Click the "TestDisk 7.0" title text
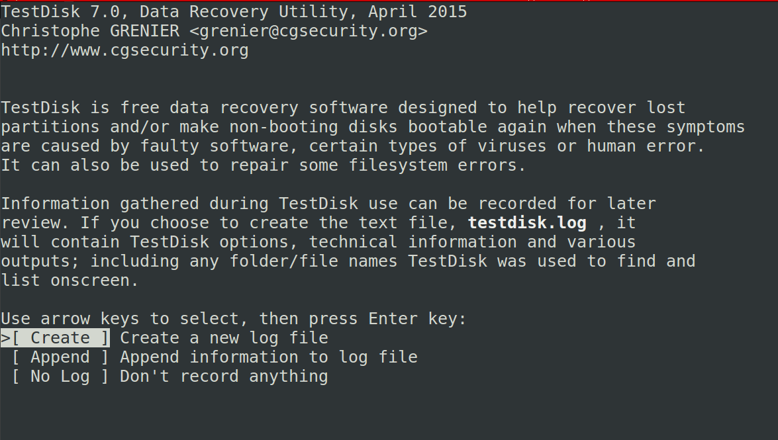This screenshot has width=778, height=440. pos(60,12)
